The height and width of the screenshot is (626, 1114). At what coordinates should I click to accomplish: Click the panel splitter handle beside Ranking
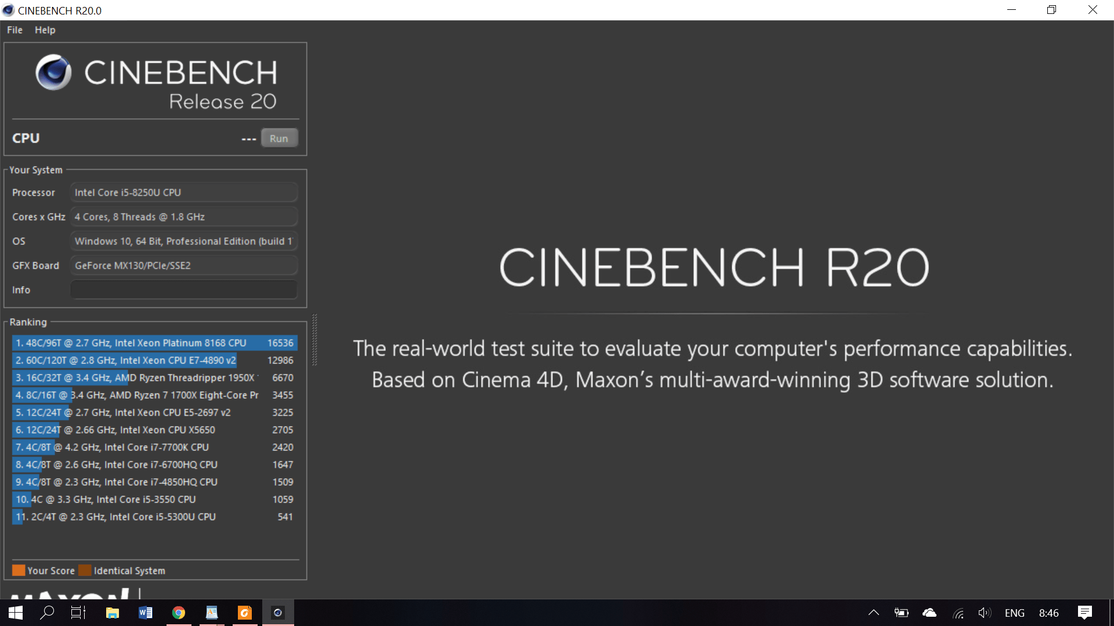pos(314,340)
